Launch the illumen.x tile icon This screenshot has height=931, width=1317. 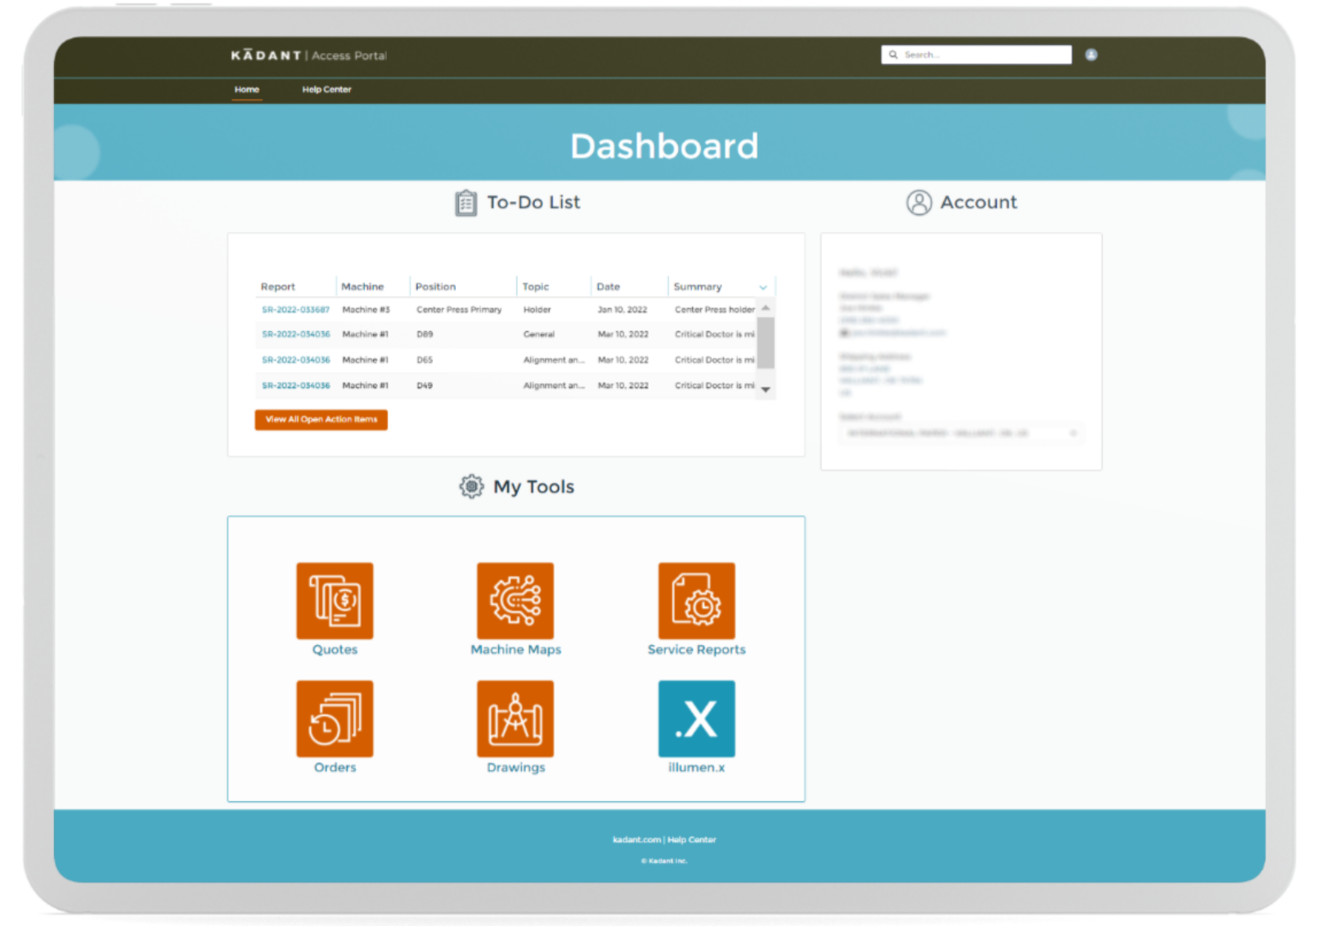coord(696,718)
